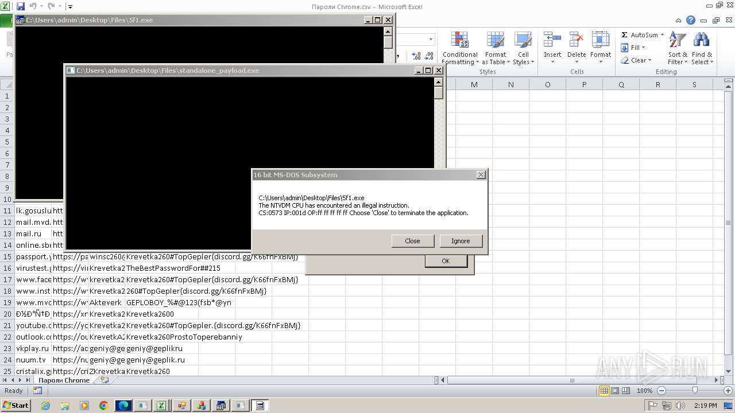
Task: Select the Пароли Chrome sheet tab
Action: coord(64,380)
